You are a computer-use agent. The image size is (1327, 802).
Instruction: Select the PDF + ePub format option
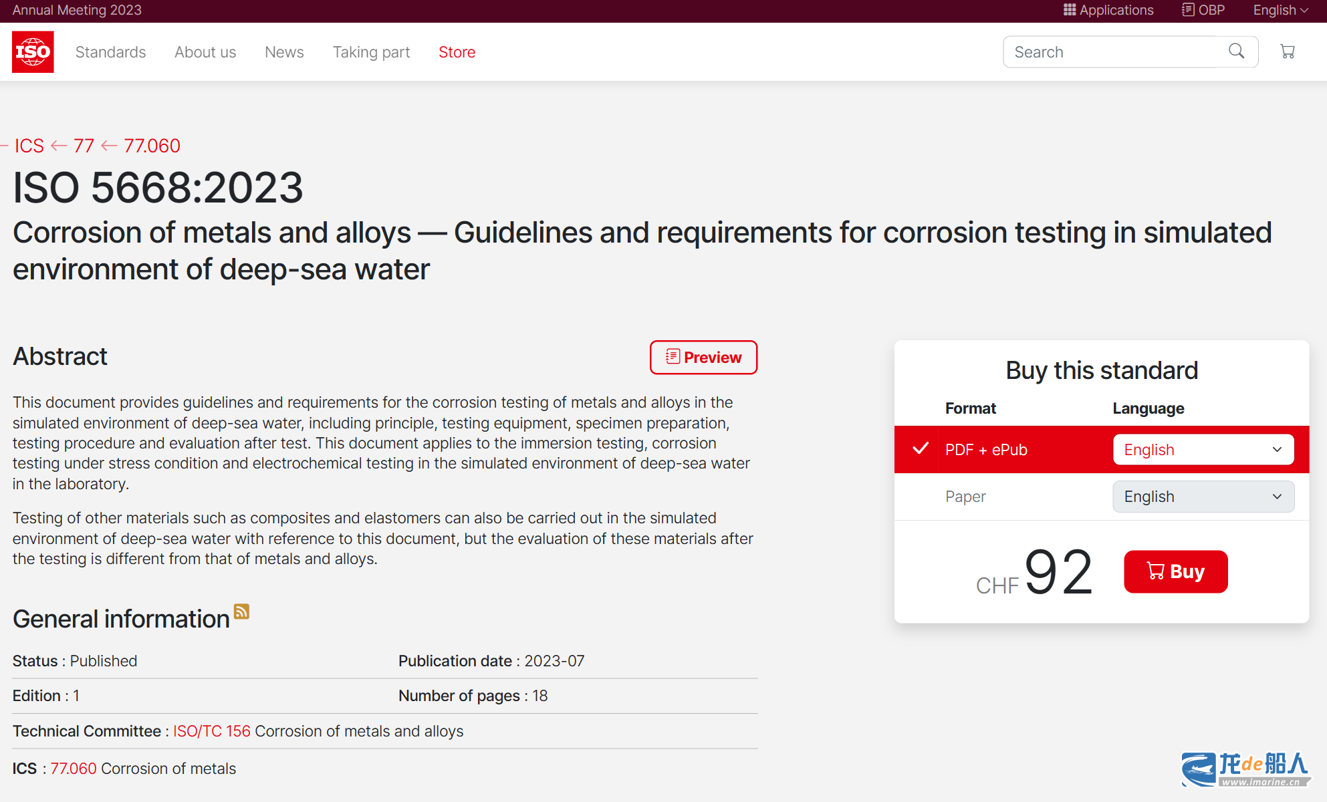pos(986,450)
